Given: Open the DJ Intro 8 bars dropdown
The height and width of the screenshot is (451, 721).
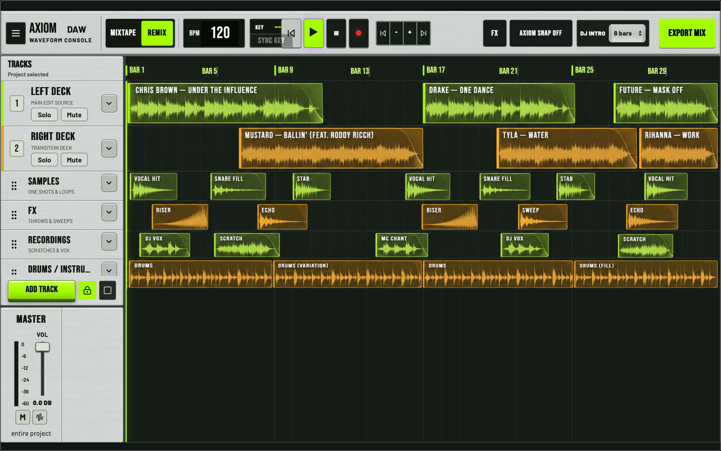Looking at the screenshot, I should (627, 34).
